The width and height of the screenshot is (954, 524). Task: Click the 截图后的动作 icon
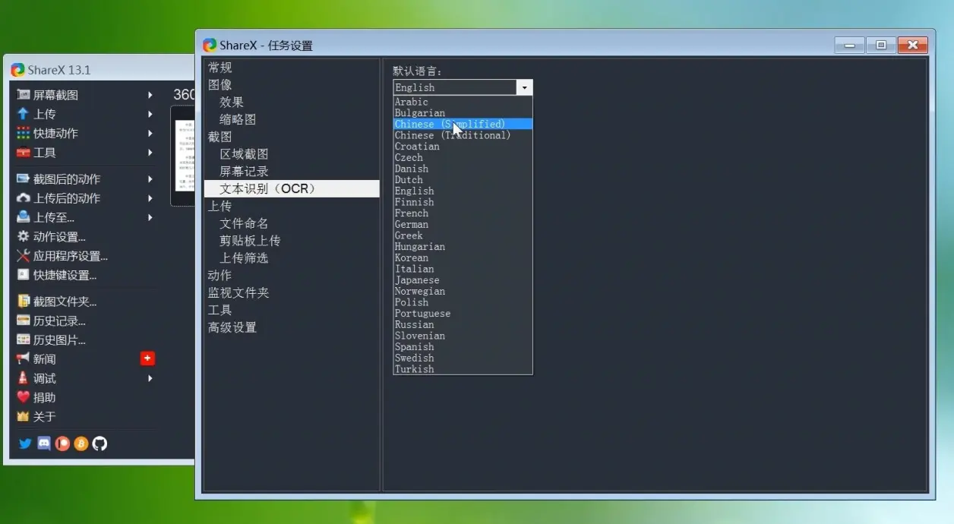click(x=24, y=179)
